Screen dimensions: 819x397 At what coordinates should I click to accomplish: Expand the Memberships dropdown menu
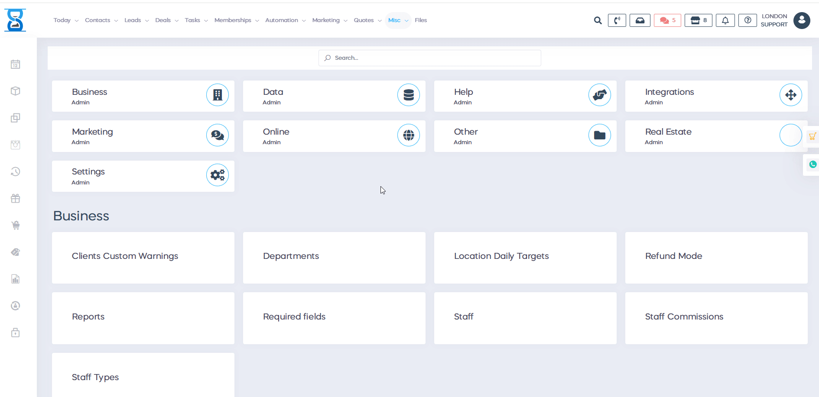tap(236, 20)
